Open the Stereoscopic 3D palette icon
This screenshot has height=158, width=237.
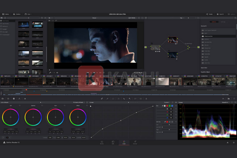(141, 99)
